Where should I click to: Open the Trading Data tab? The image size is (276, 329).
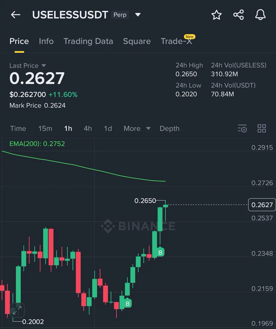[88, 41]
